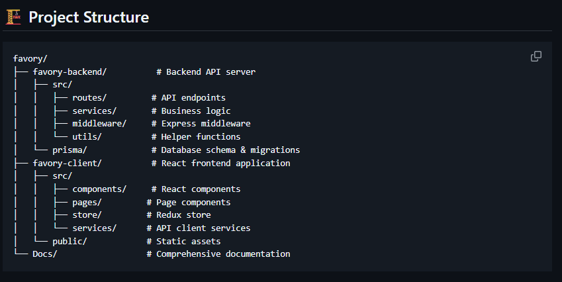Viewport: 562px width, 282px height.
Task: Click the '# Redux store' comment
Action: point(179,214)
